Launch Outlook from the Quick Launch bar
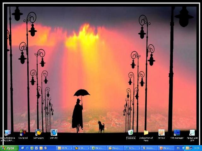The width and height of the screenshot is (202, 151). pyautogui.click(x=41, y=148)
